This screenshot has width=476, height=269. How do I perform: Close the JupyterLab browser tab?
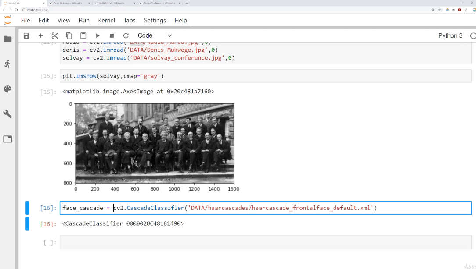click(x=44, y=3)
